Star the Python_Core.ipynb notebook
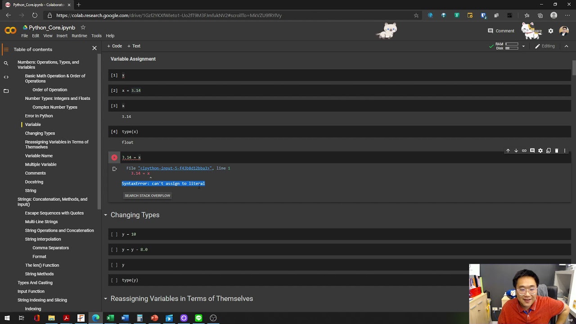Viewport: 576px width, 324px height. pyautogui.click(x=83, y=27)
